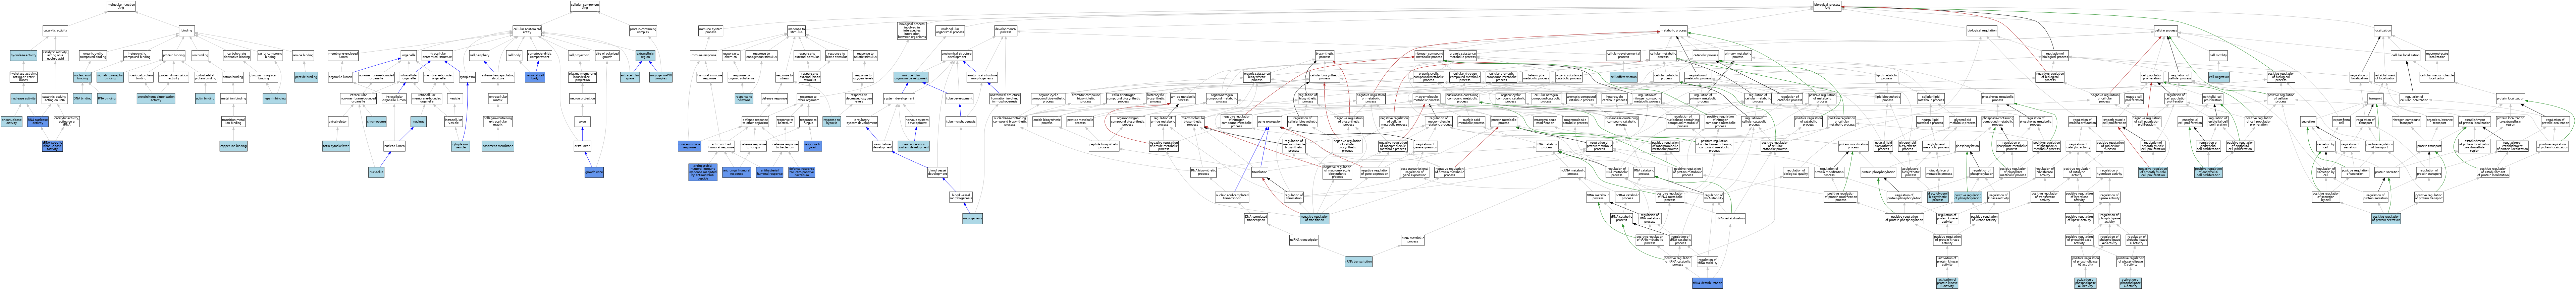The width and height of the screenshot is (2576, 290).
Task: Click the tRNA-specific ribonuclease activity node
Action: (x=52, y=146)
